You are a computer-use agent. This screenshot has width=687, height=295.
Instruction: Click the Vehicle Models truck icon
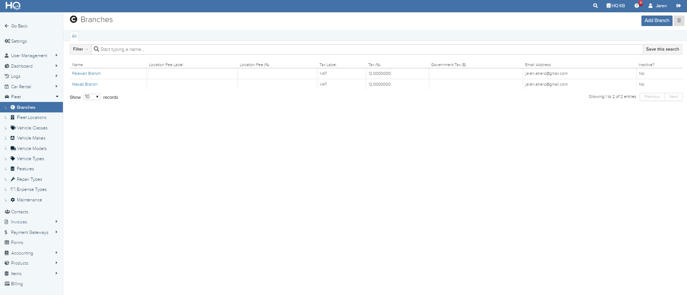(13, 149)
